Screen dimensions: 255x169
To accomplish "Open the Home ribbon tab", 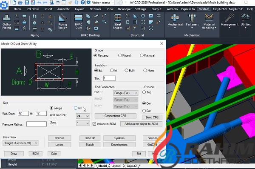I will 17,9.
